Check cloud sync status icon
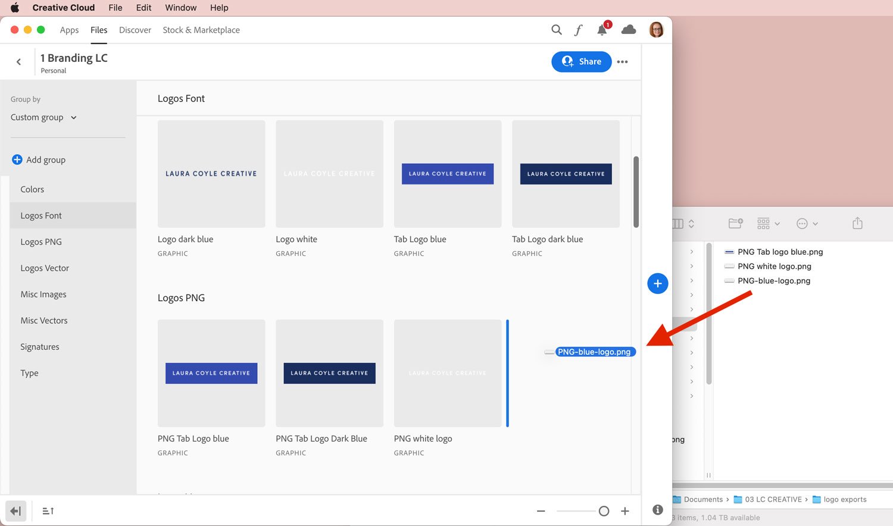 coord(629,30)
